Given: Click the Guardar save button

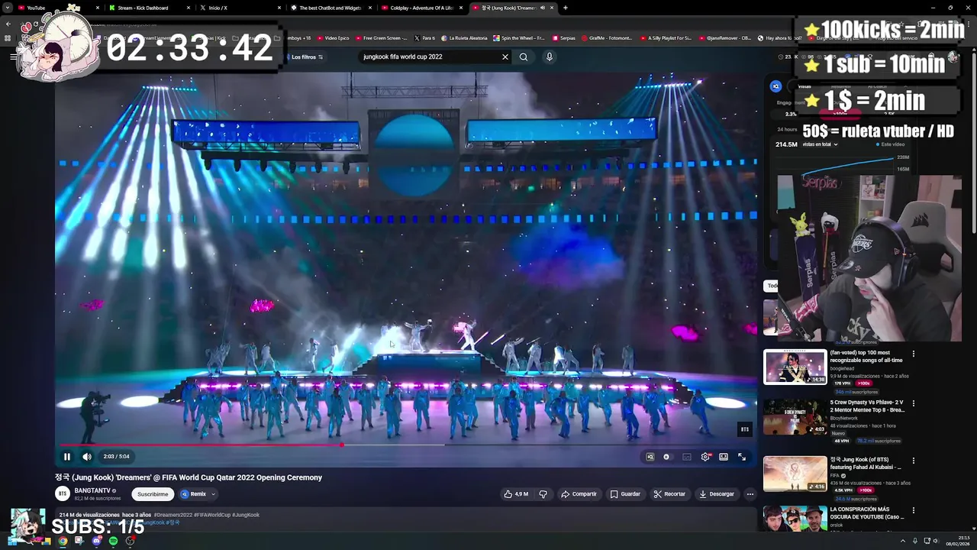Looking at the screenshot, I should coord(625,494).
